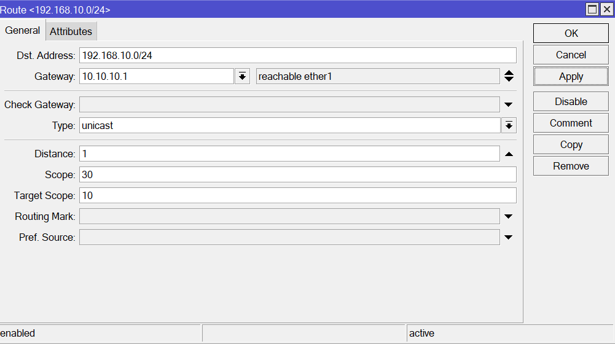Screen dimensions: 615x344
Task: Click the Check Gateway empty field
Action: [289, 104]
